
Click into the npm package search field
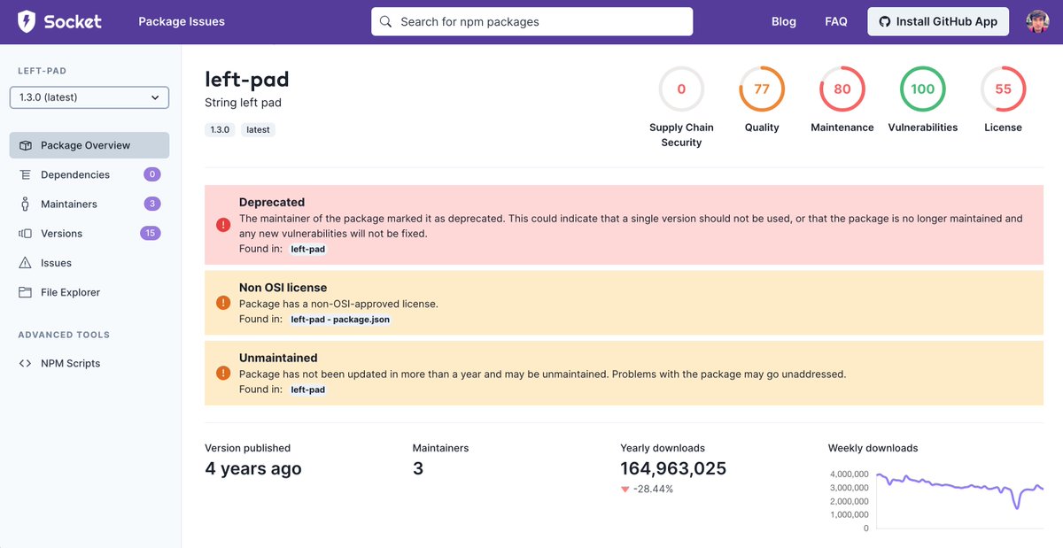click(x=532, y=21)
